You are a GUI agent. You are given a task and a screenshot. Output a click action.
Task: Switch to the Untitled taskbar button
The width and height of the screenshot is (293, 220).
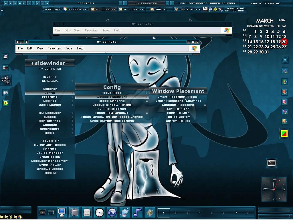[188, 9]
